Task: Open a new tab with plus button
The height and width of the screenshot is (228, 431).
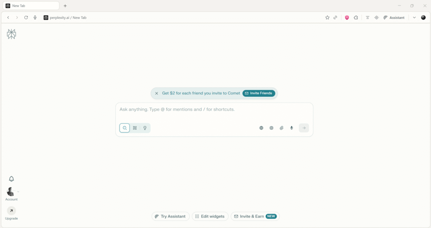Action: (x=65, y=6)
